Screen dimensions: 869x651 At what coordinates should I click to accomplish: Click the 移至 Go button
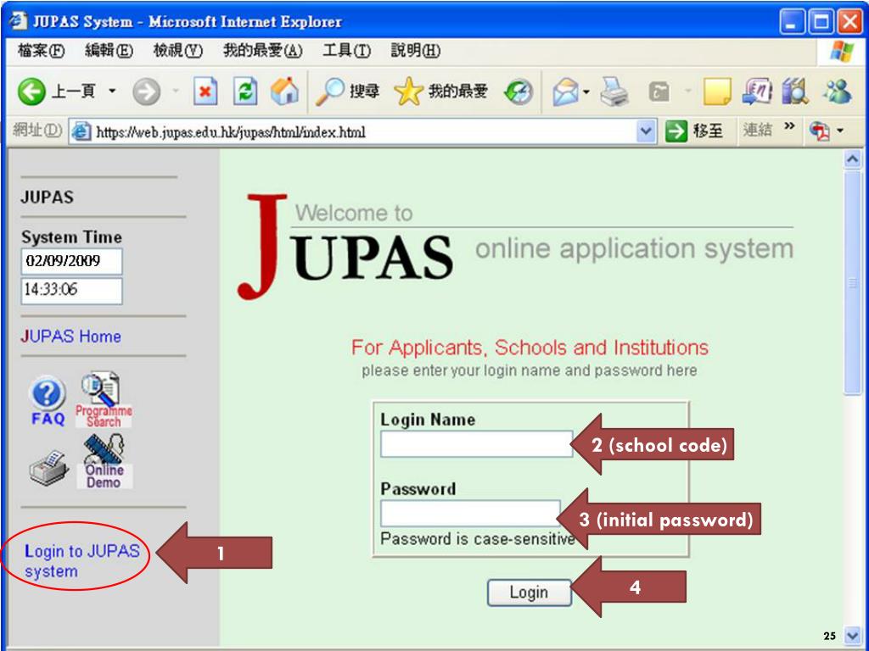point(695,131)
